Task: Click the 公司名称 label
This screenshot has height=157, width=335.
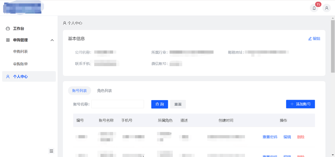Action: pyautogui.click(x=83, y=52)
